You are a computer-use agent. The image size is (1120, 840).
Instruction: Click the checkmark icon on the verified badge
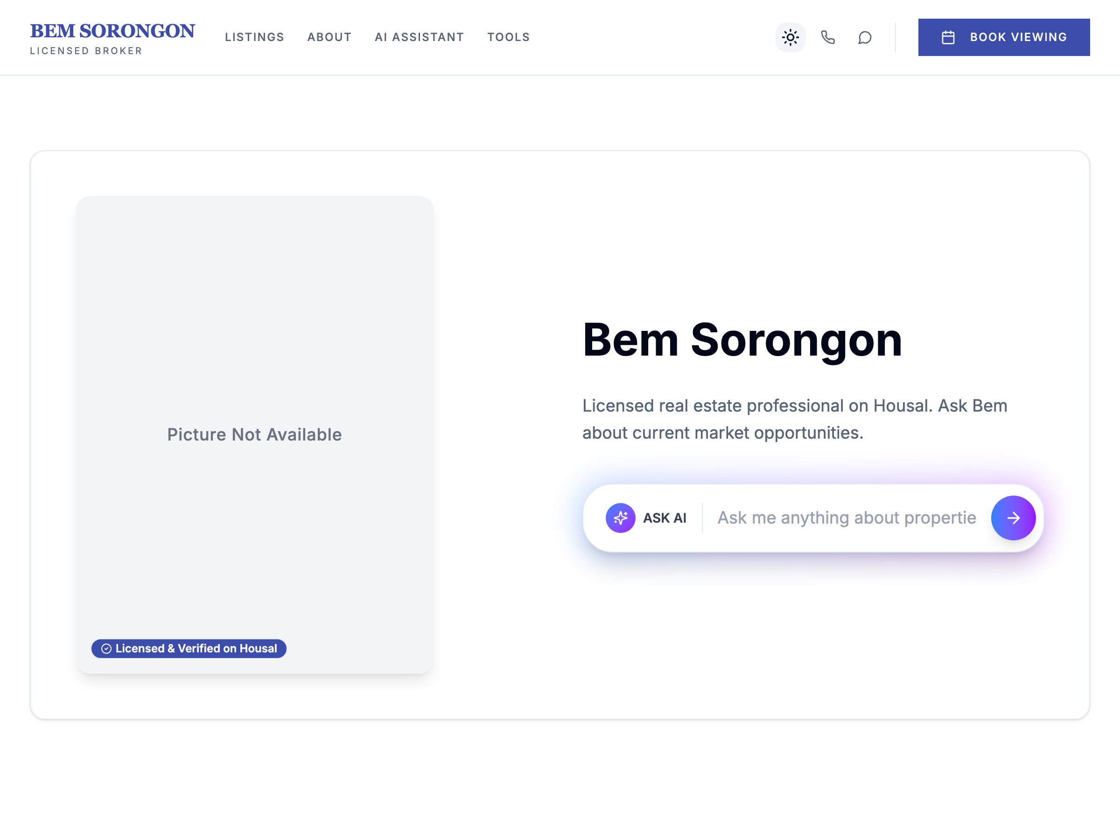pyautogui.click(x=106, y=648)
